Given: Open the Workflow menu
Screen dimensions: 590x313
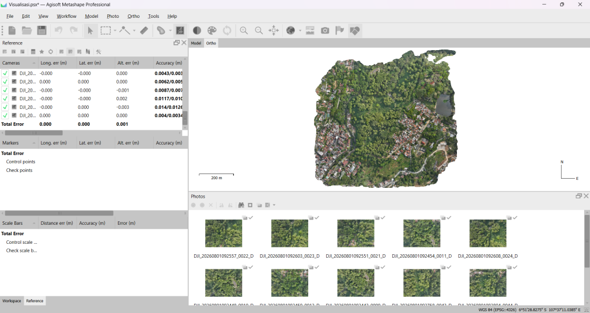Looking at the screenshot, I should point(67,16).
